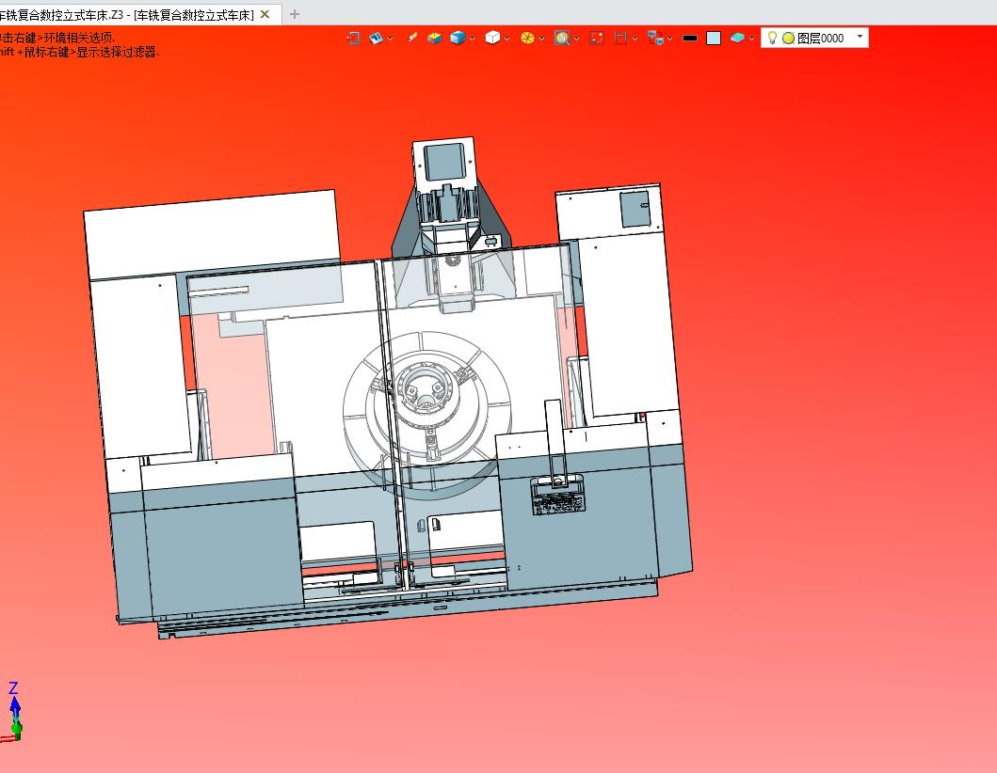Toggle the light bulb layer visibility

click(773, 39)
